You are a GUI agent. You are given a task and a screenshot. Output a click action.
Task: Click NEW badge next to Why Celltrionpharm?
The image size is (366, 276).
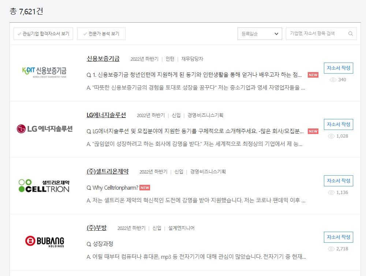145,188
